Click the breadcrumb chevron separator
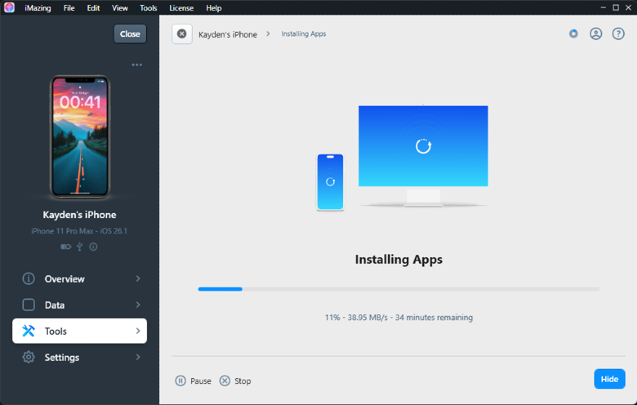The image size is (637, 405). (x=268, y=34)
